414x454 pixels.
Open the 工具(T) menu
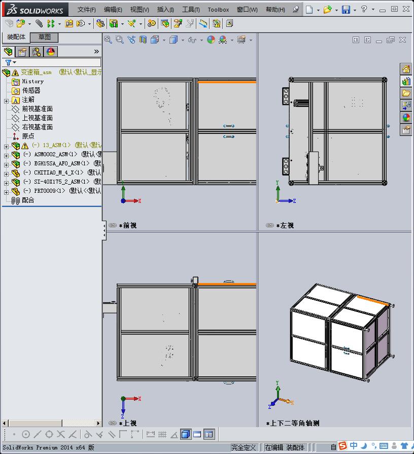click(x=191, y=10)
